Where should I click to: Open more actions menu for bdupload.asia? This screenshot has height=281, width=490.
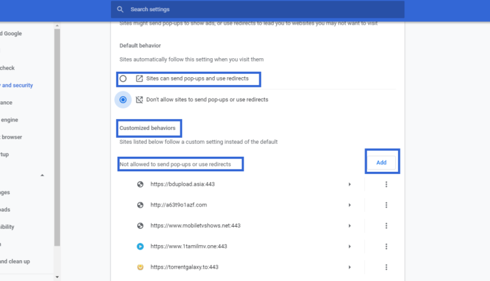(386, 184)
